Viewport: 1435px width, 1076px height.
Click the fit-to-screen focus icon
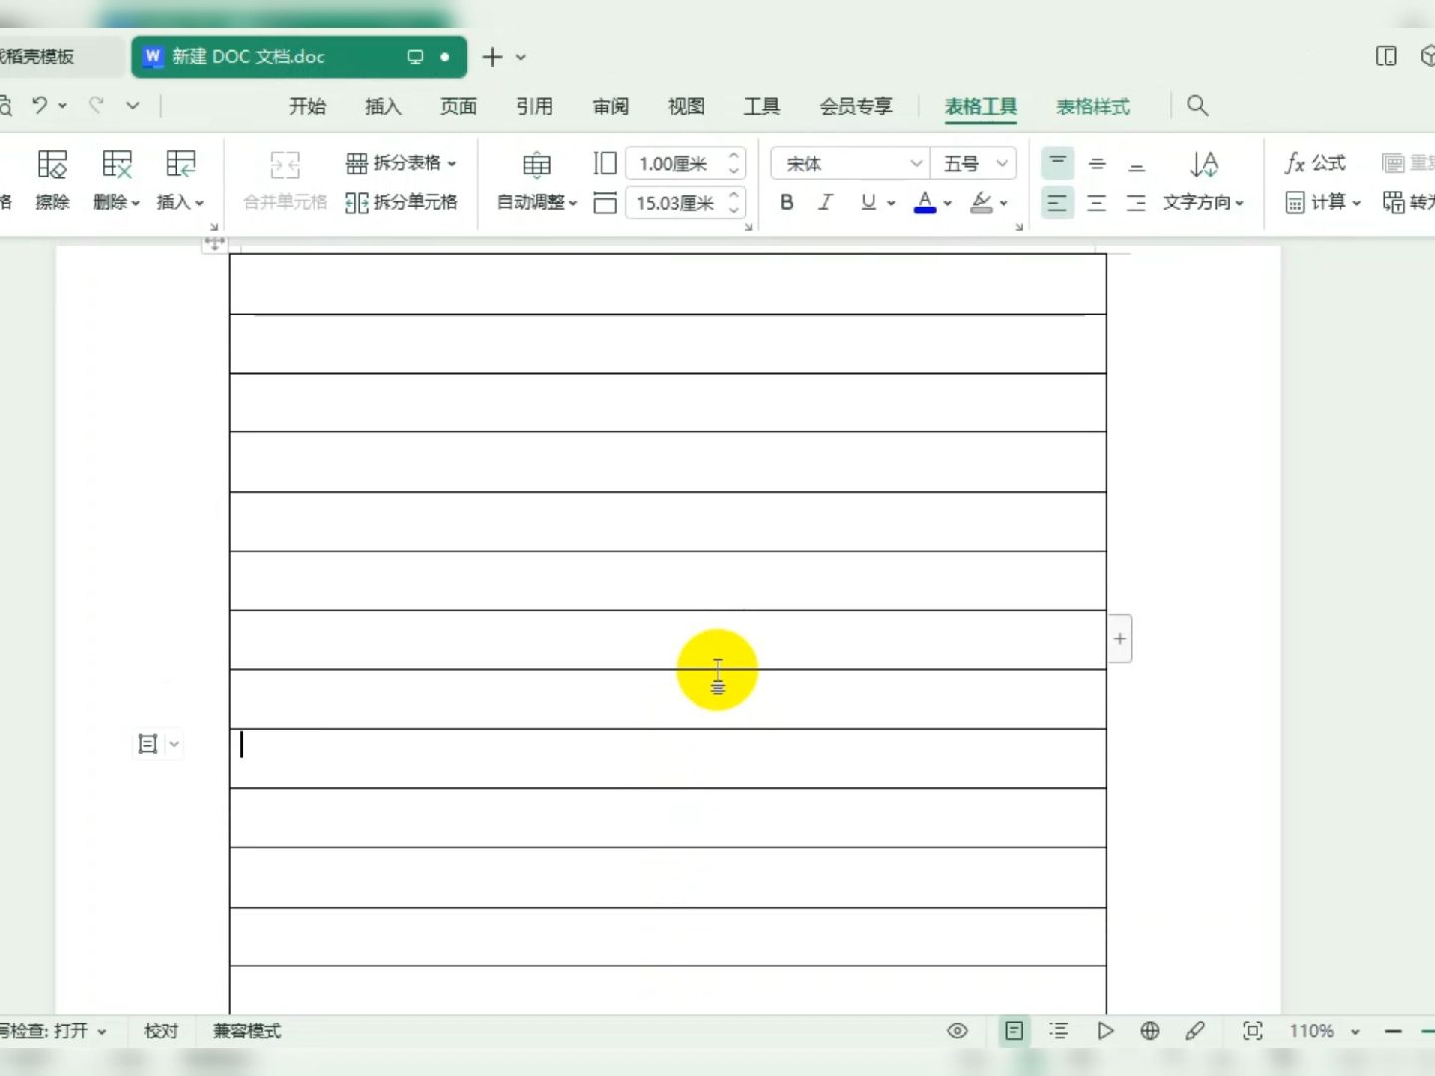coord(1253,1031)
